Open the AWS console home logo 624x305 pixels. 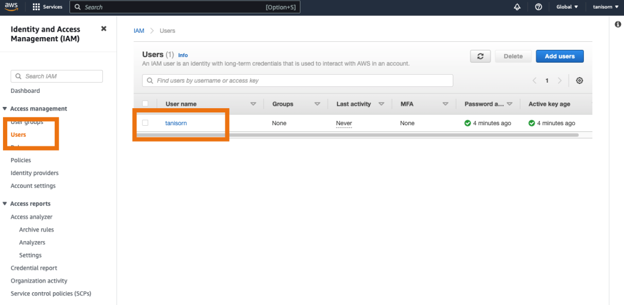11,7
